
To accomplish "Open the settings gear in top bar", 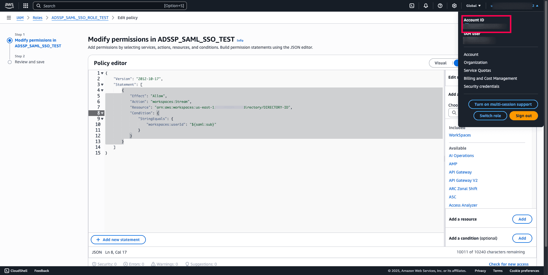I will click(454, 6).
